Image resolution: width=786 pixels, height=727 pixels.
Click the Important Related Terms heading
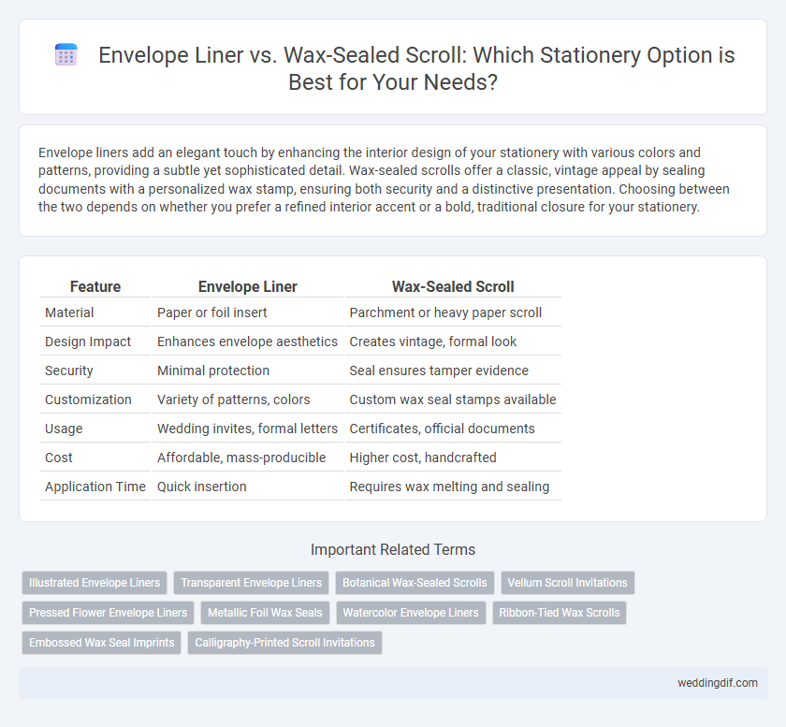tap(393, 549)
